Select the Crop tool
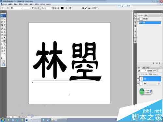 point(2,25)
